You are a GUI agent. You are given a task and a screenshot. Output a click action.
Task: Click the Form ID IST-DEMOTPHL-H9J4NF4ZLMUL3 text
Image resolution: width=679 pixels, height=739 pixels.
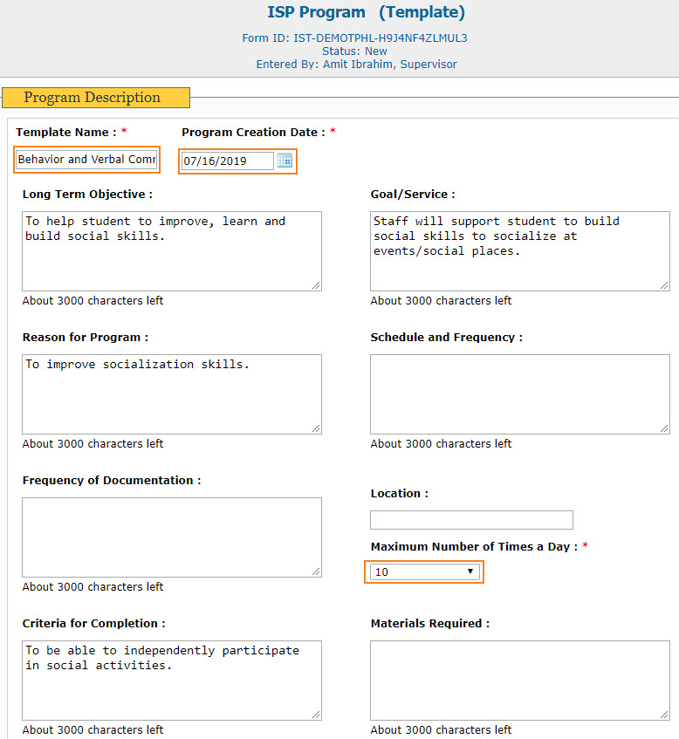(x=354, y=38)
